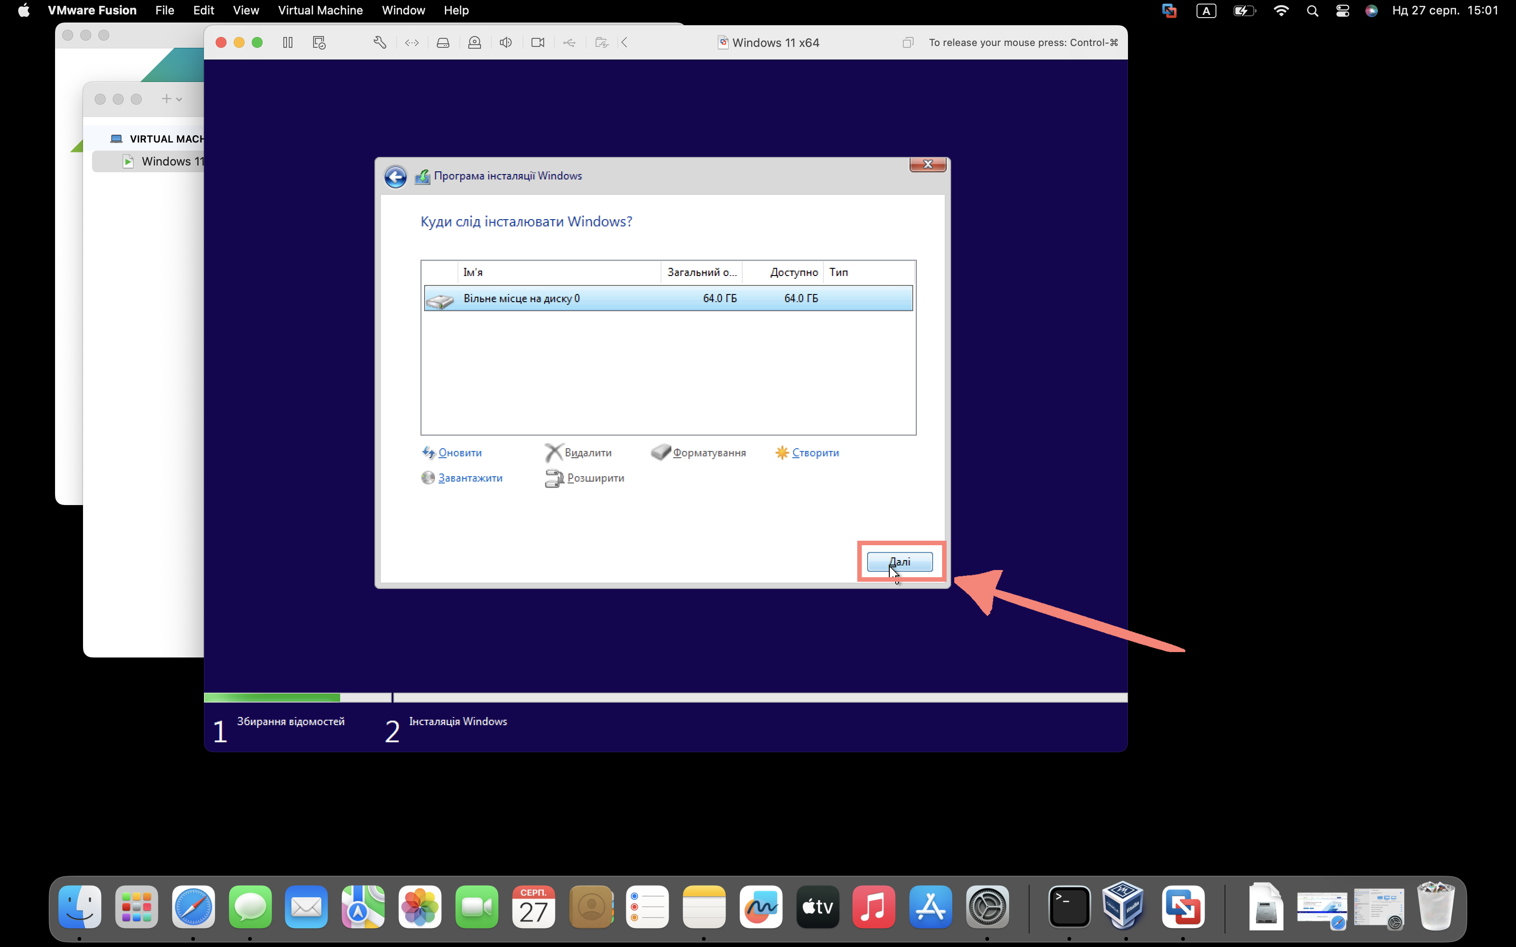Open the Trash in the Dock
This screenshot has width=1516, height=947.
click(1435, 906)
